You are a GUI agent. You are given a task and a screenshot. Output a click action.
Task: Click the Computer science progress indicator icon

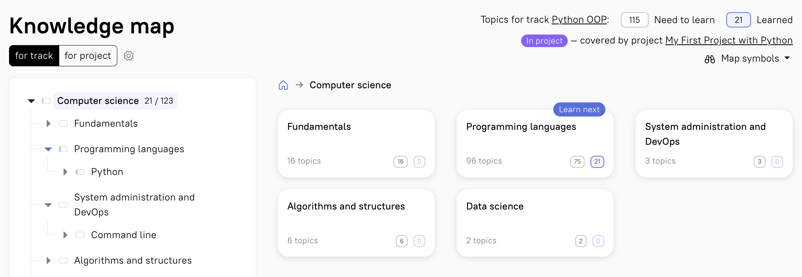click(x=46, y=101)
